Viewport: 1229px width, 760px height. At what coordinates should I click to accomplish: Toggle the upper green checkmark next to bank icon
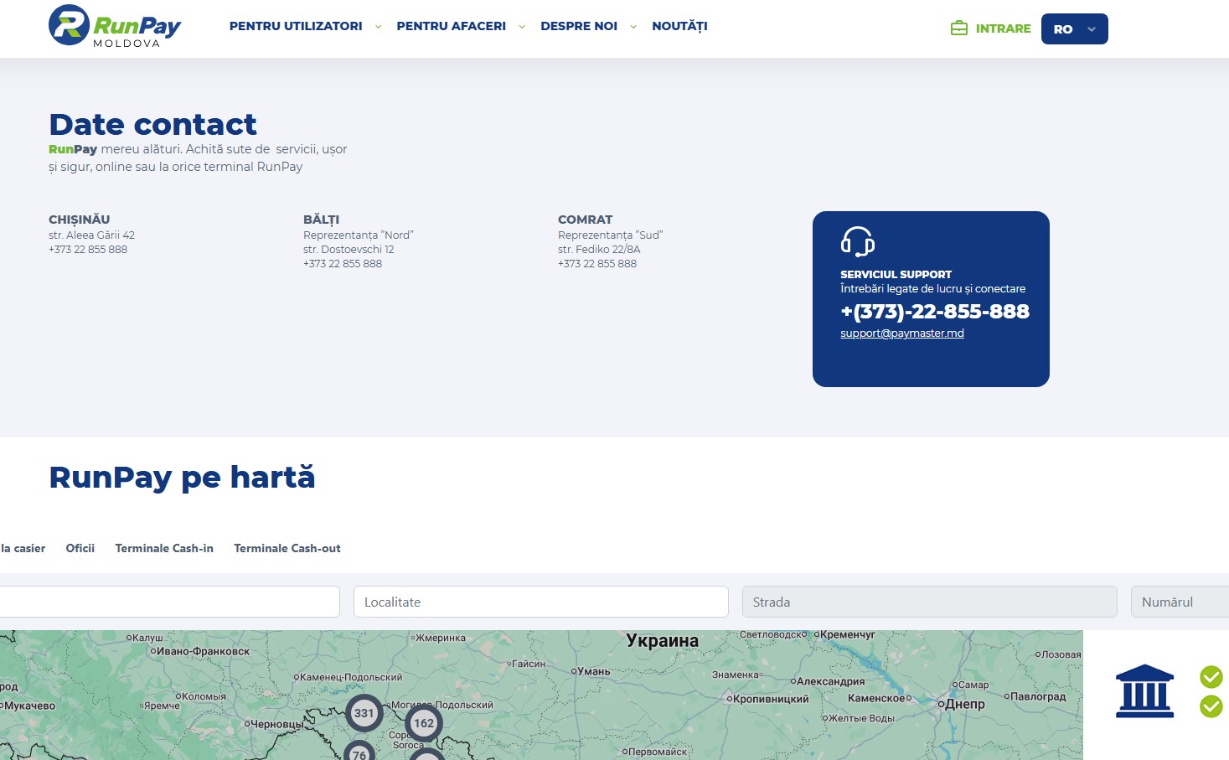(1211, 676)
